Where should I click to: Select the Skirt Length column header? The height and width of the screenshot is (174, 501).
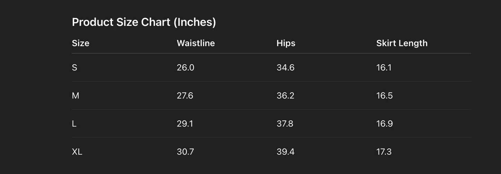(x=402, y=43)
